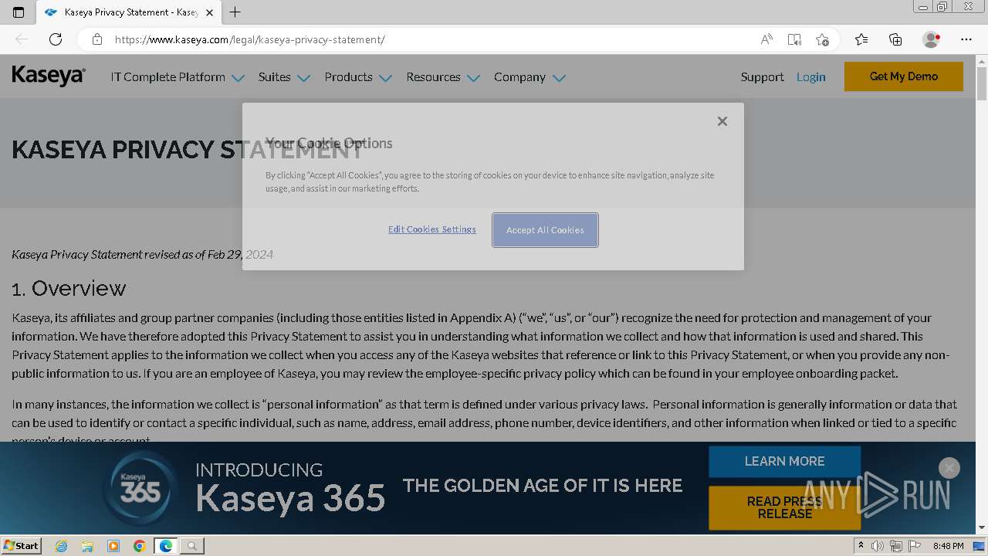Dismiss the Kaseya 365 banner
Image resolution: width=988 pixels, height=556 pixels.
point(949,468)
